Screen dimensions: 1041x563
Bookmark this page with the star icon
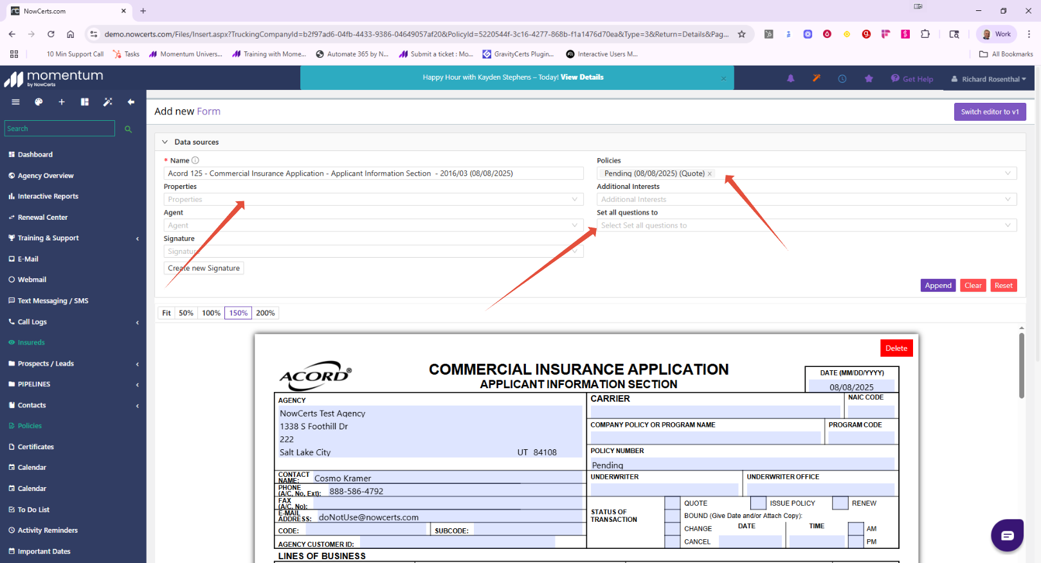[x=741, y=34]
